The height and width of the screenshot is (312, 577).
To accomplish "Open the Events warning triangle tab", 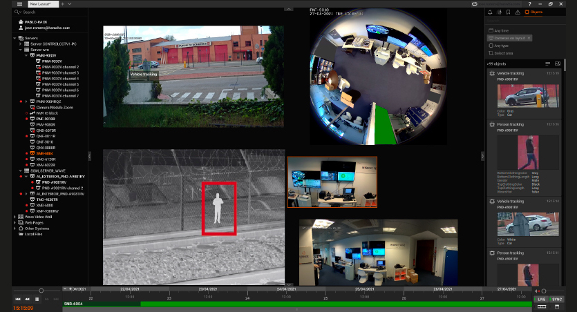I will pyautogui.click(x=519, y=12).
